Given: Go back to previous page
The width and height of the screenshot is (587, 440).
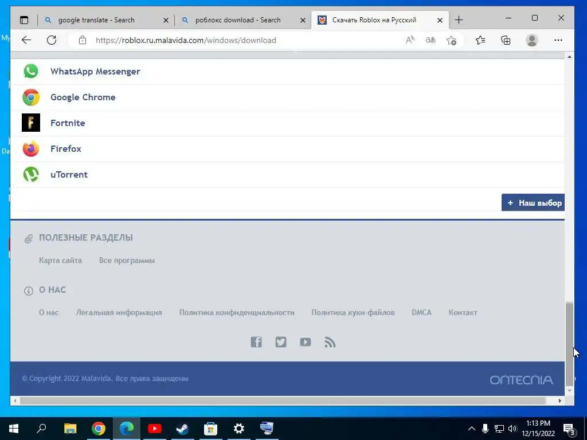Looking at the screenshot, I should click(x=26, y=40).
